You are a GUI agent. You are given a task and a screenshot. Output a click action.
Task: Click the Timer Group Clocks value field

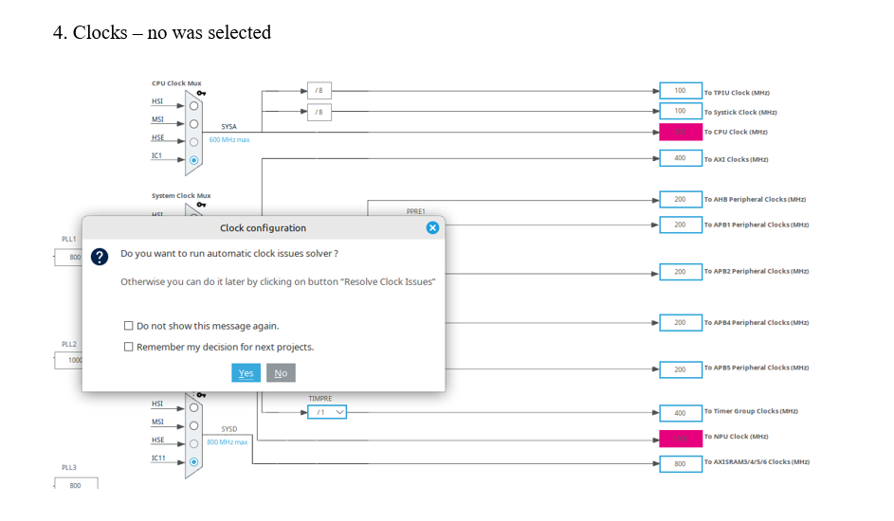pos(681,412)
